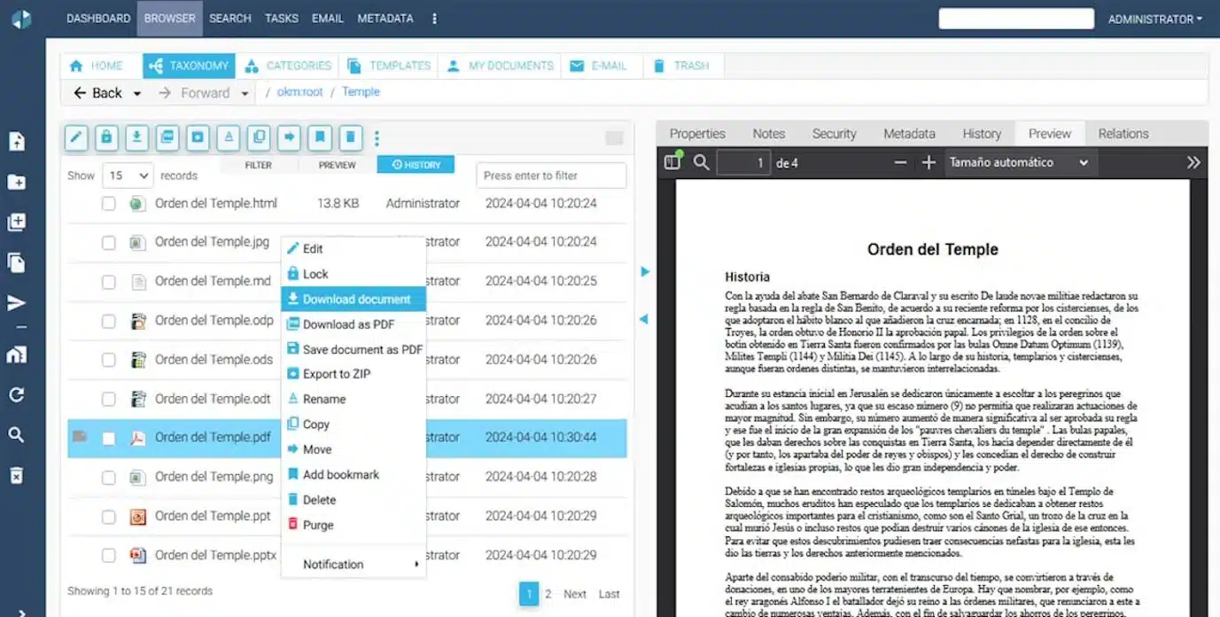Click the Edit pencil icon in the toolbar

76,137
